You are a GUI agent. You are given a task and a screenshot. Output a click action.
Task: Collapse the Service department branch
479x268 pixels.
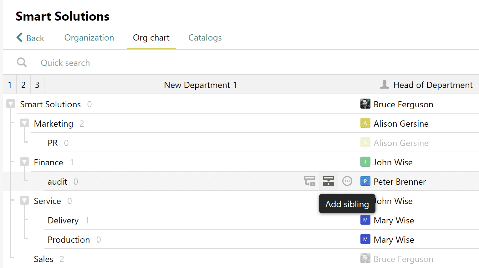24,201
